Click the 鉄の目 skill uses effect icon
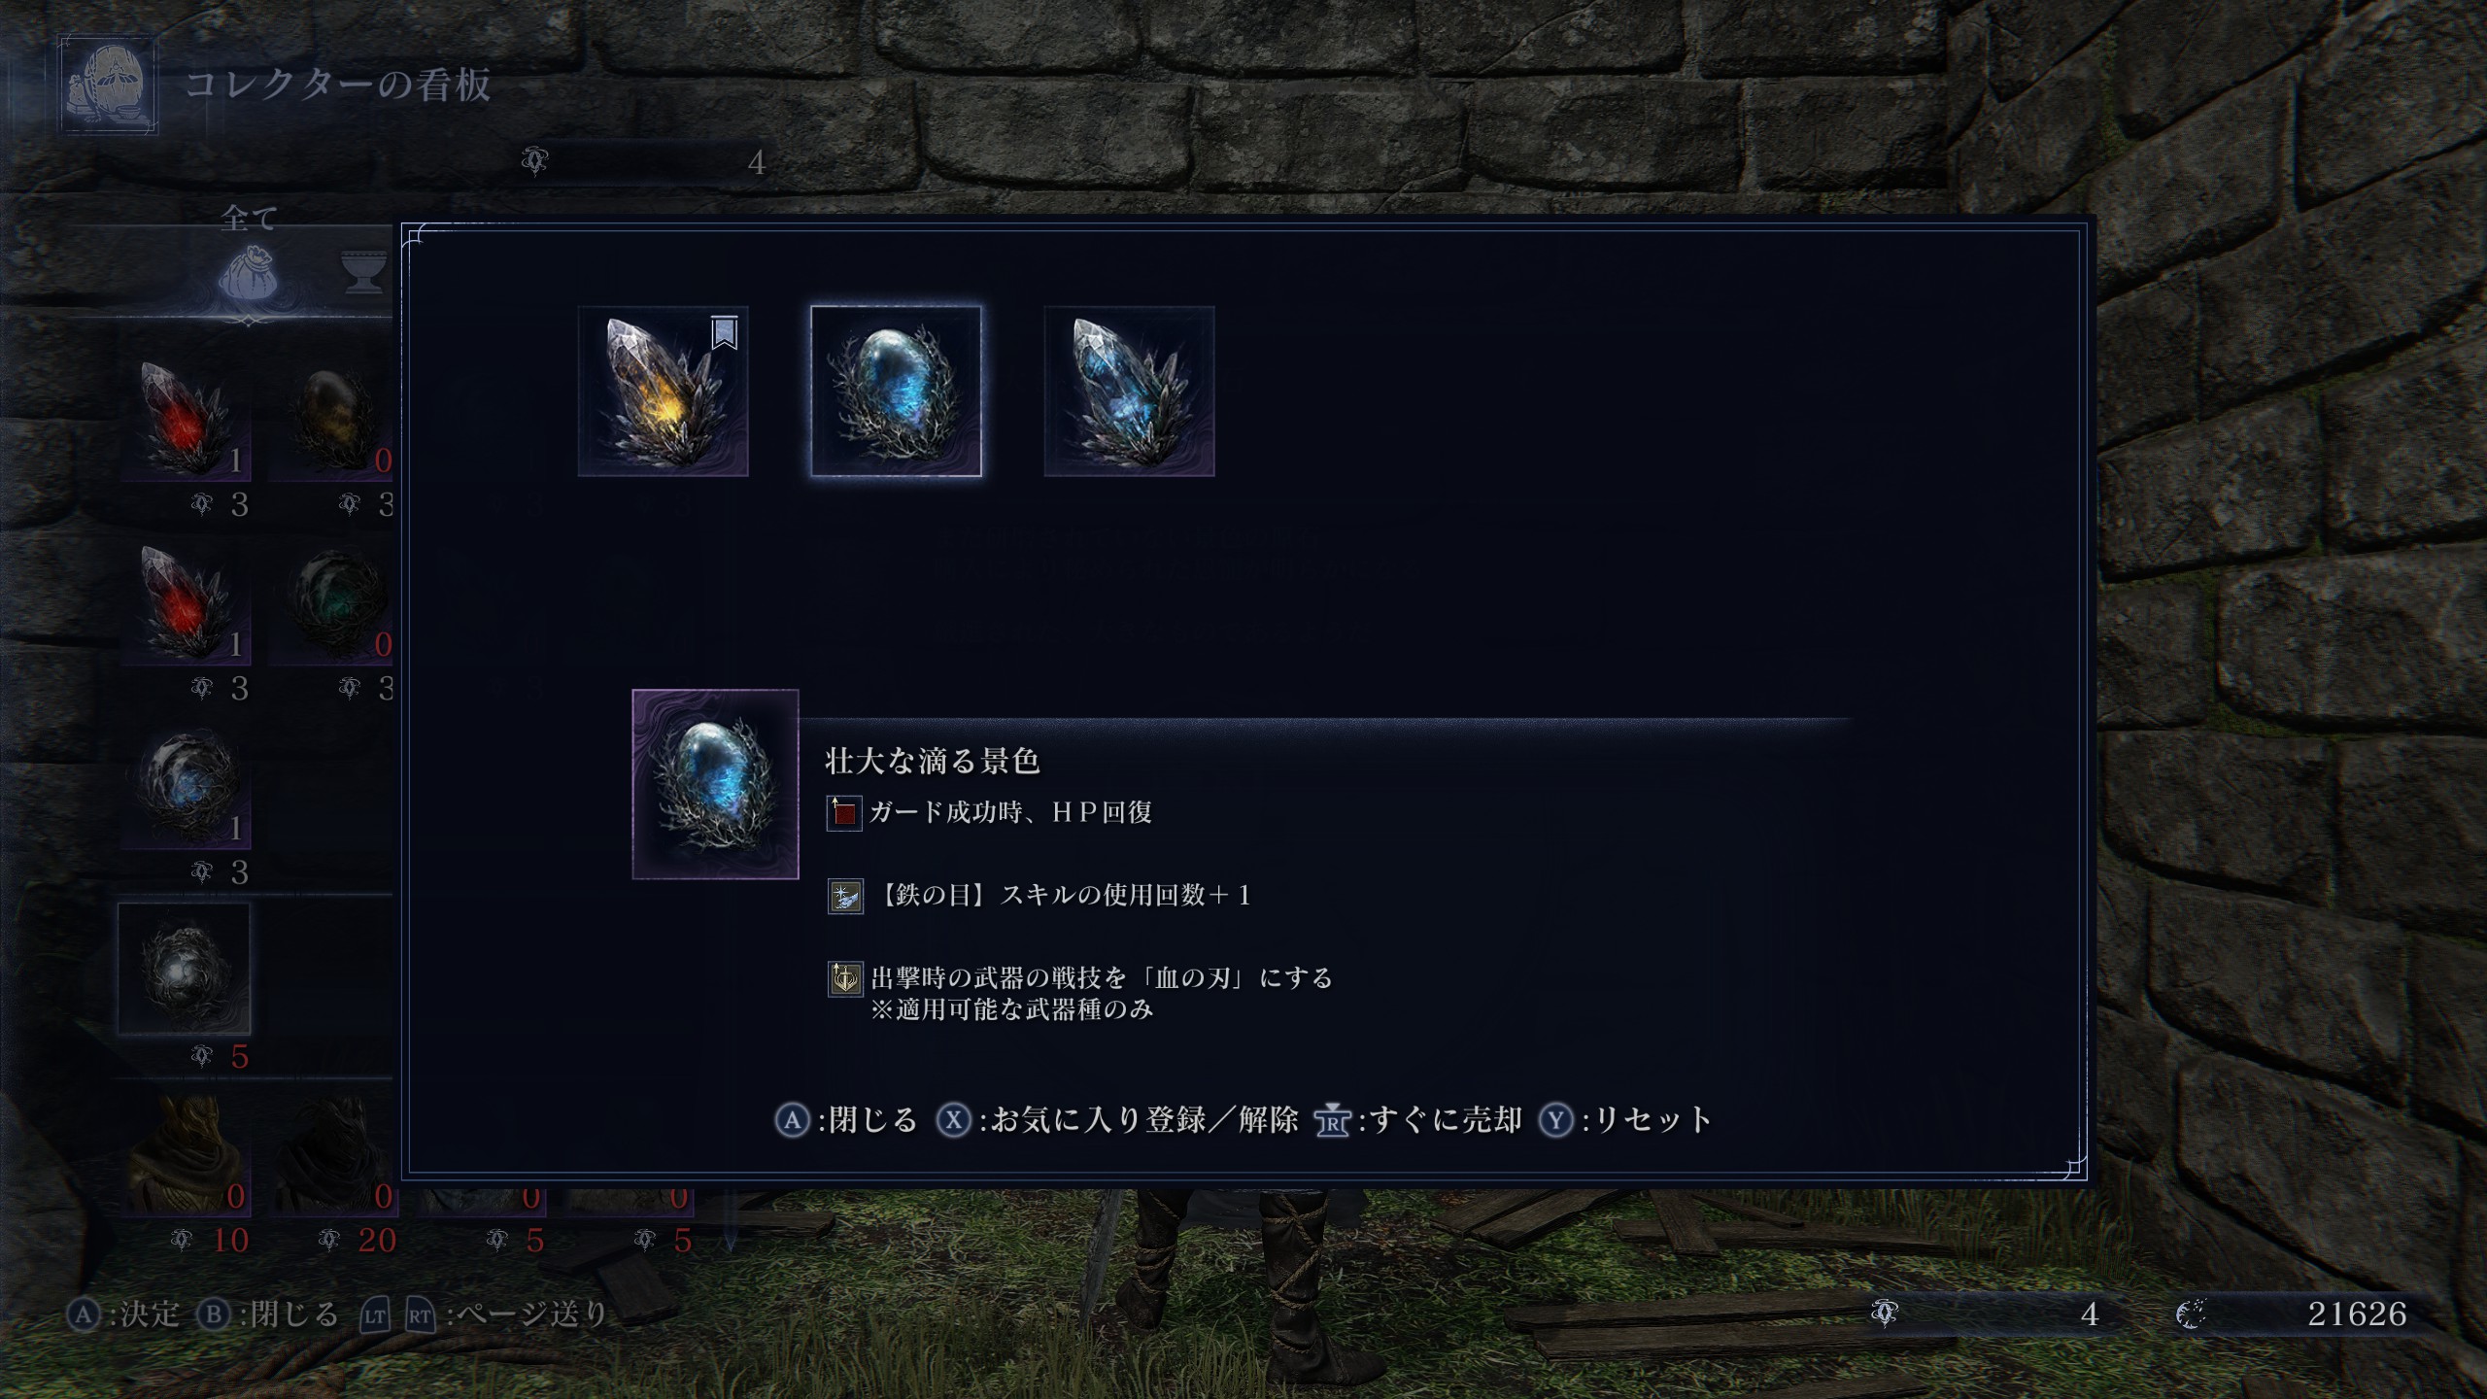 pos(844,896)
